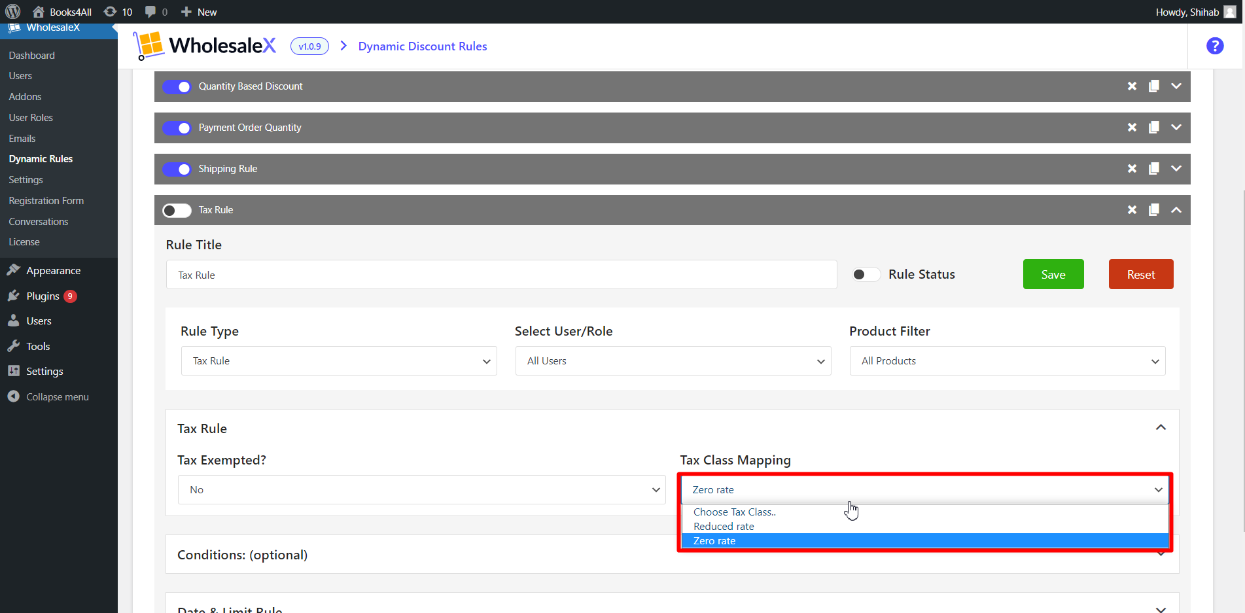The width and height of the screenshot is (1245, 613).
Task: Disable the Payment Order Quantity toggle
Action: (x=177, y=128)
